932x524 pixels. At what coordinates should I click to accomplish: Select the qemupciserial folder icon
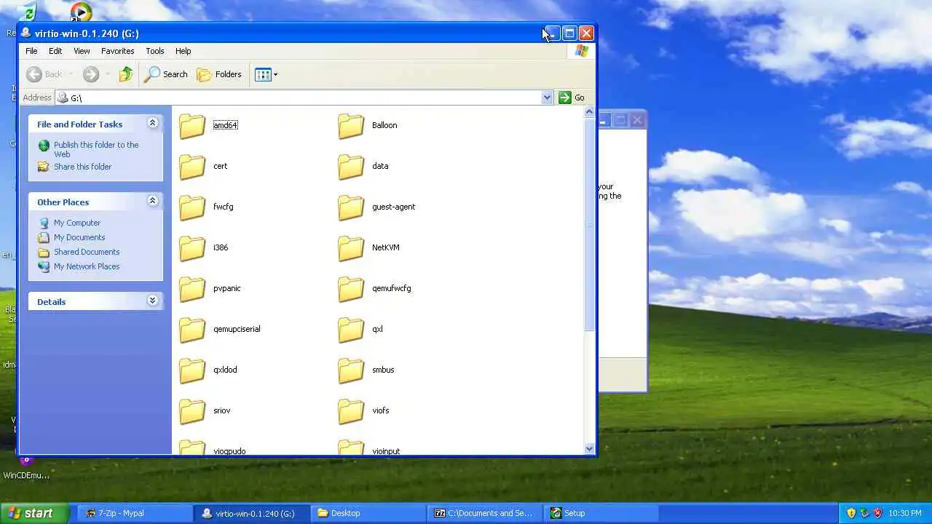pos(192,329)
